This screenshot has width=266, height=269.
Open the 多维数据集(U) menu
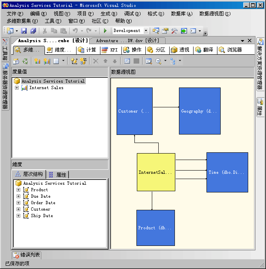(22, 21)
